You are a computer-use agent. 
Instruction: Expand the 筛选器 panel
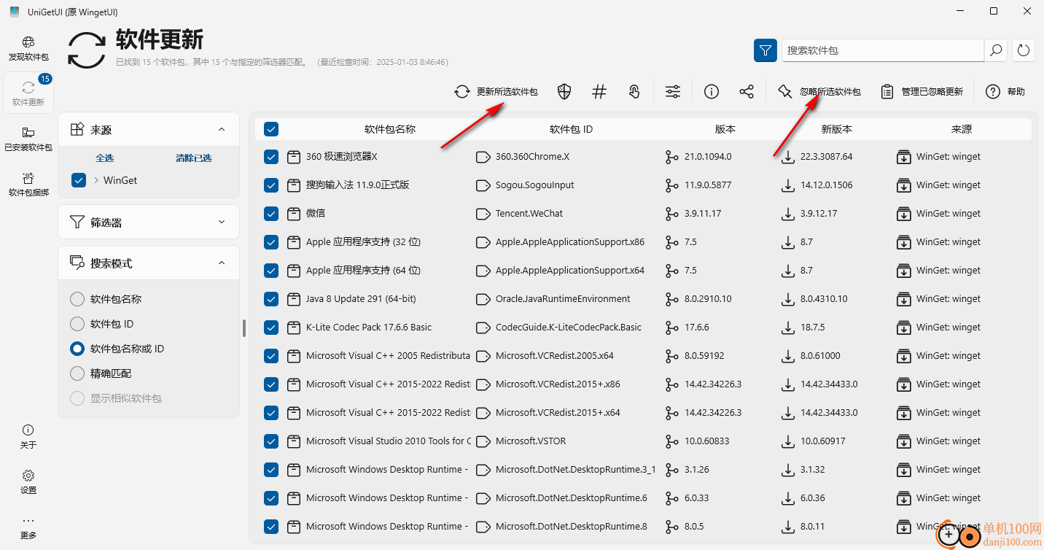point(149,222)
